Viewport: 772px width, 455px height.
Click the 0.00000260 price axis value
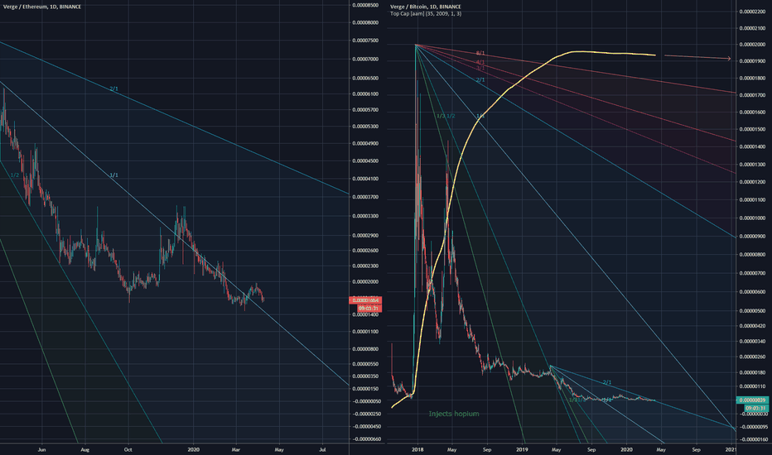click(x=753, y=357)
